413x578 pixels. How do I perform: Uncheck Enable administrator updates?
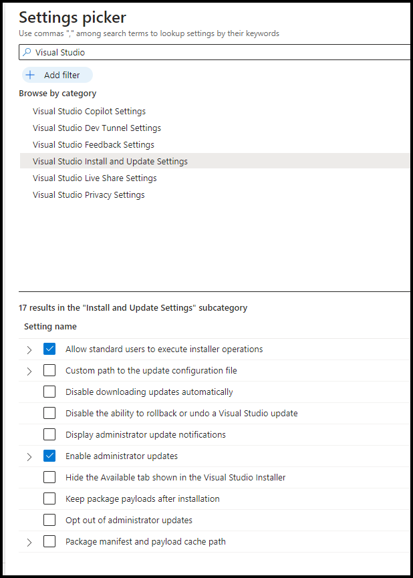coord(49,456)
